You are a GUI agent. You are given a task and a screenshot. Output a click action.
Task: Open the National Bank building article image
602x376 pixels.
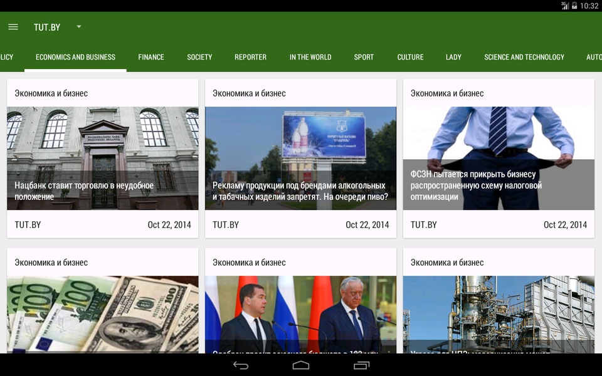(x=102, y=158)
